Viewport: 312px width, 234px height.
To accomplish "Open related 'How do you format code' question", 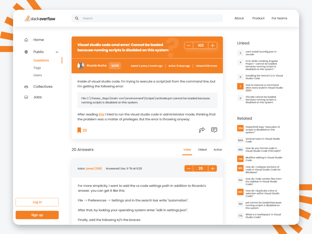I will pyautogui.click(x=263, y=150).
